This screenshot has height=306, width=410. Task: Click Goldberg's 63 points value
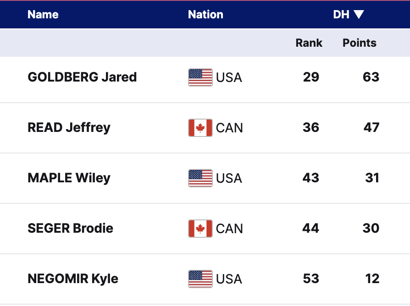(x=371, y=77)
